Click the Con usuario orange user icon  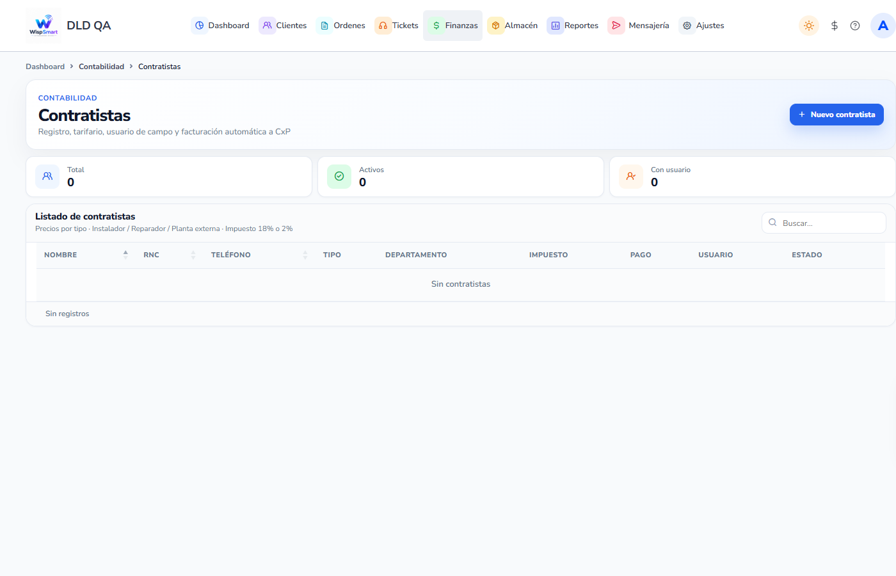(631, 176)
